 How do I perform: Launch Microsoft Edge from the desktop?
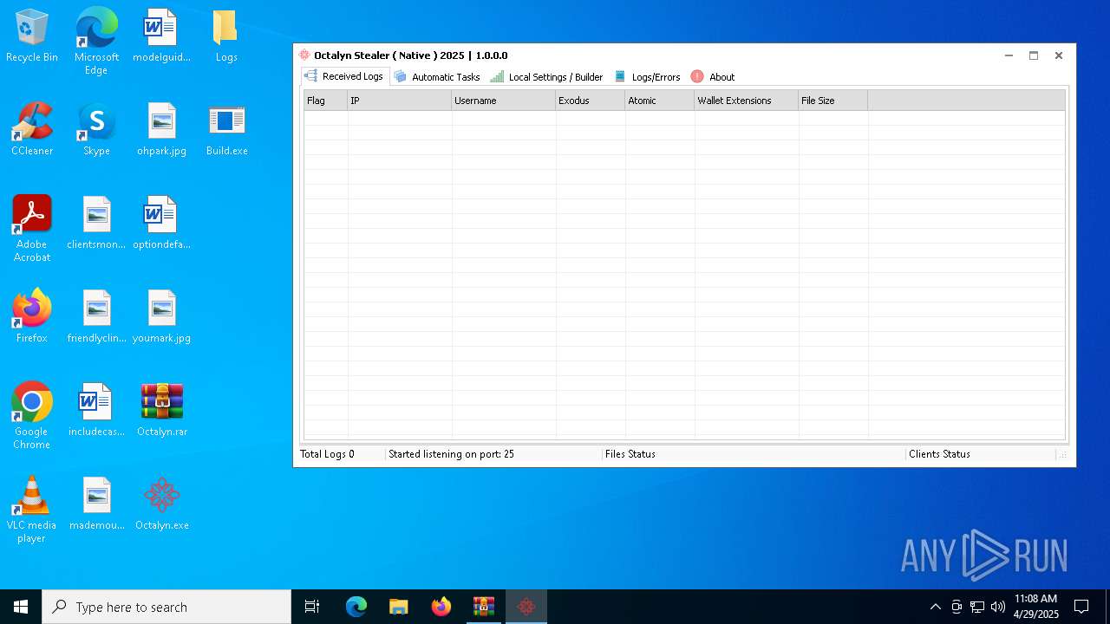tap(96, 42)
